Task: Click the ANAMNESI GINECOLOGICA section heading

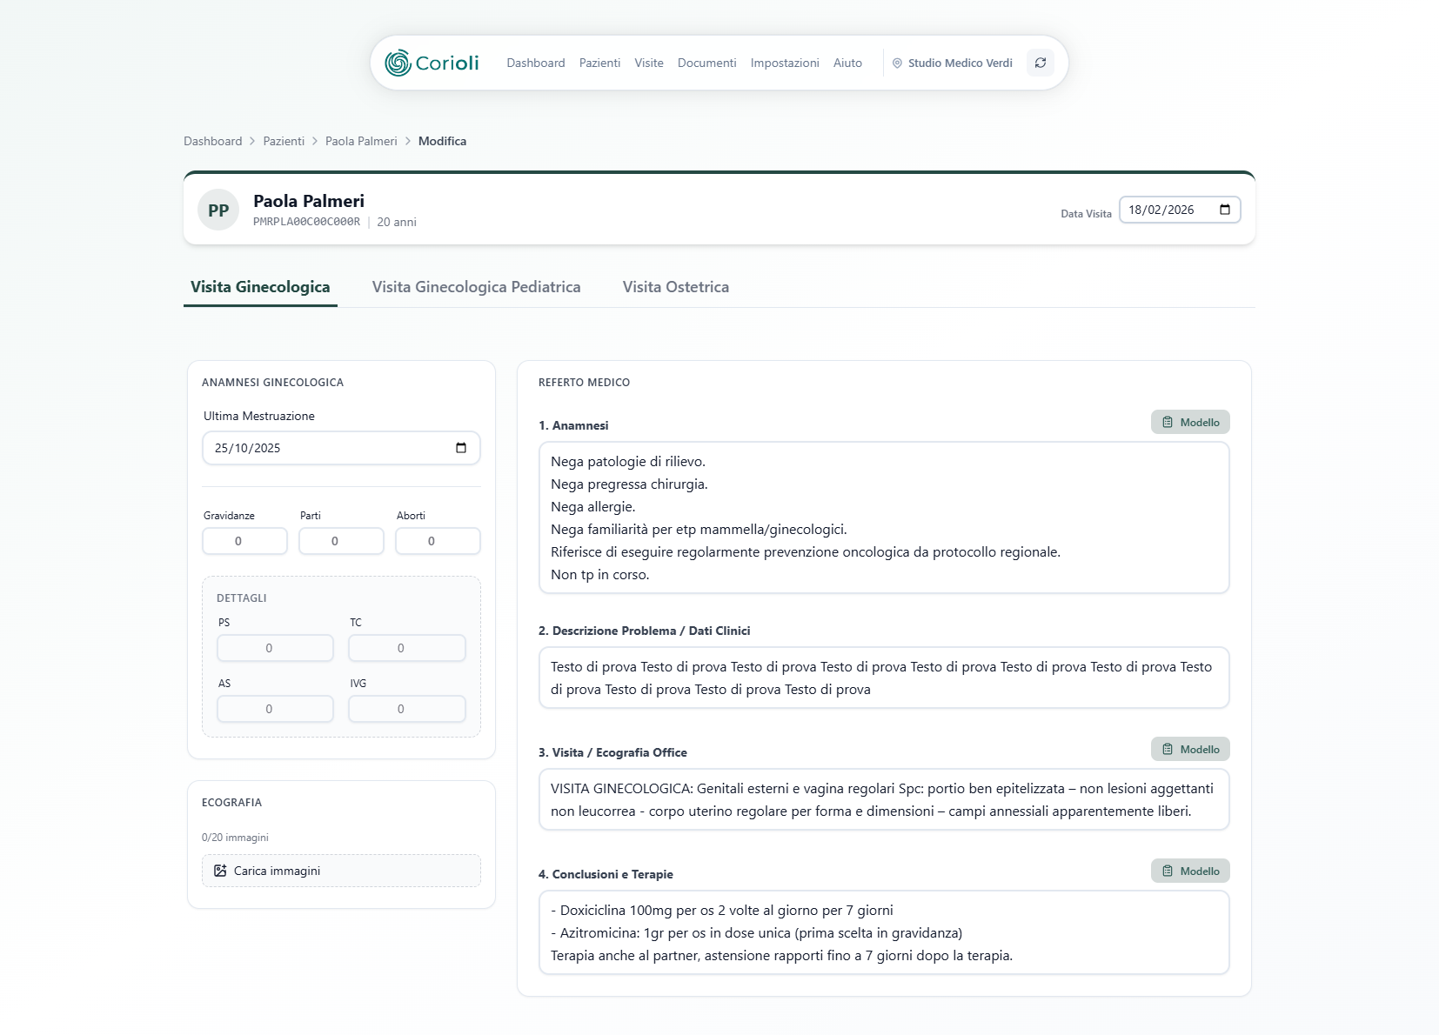Action: pyautogui.click(x=272, y=382)
